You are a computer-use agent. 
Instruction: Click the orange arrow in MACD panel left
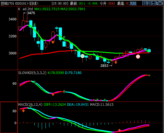coord(23,111)
